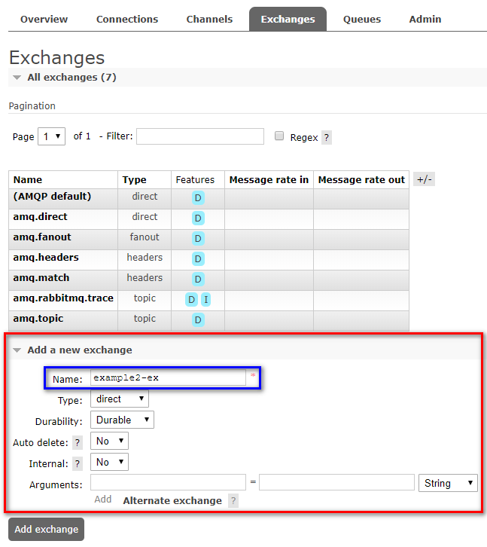Screen dimensions: 487x547
Task: Open the Durability dropdown
Action: [122, 420]
